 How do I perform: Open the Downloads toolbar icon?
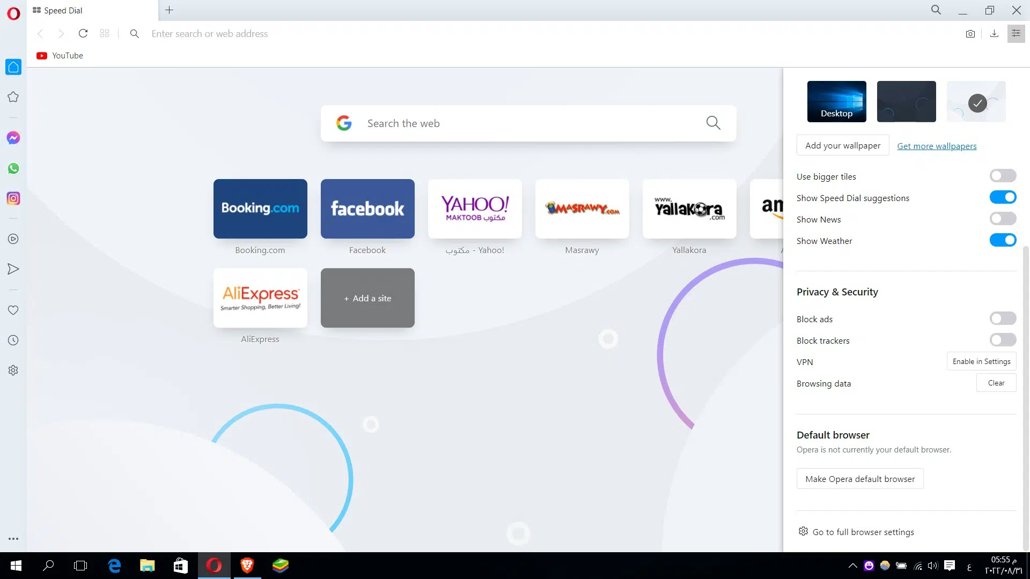tap(994, 34)
